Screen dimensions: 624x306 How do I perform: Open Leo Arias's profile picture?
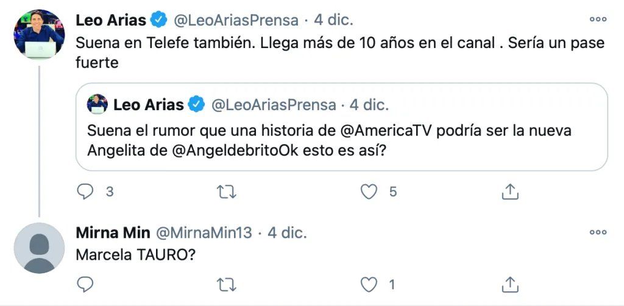tap(39, 35)
